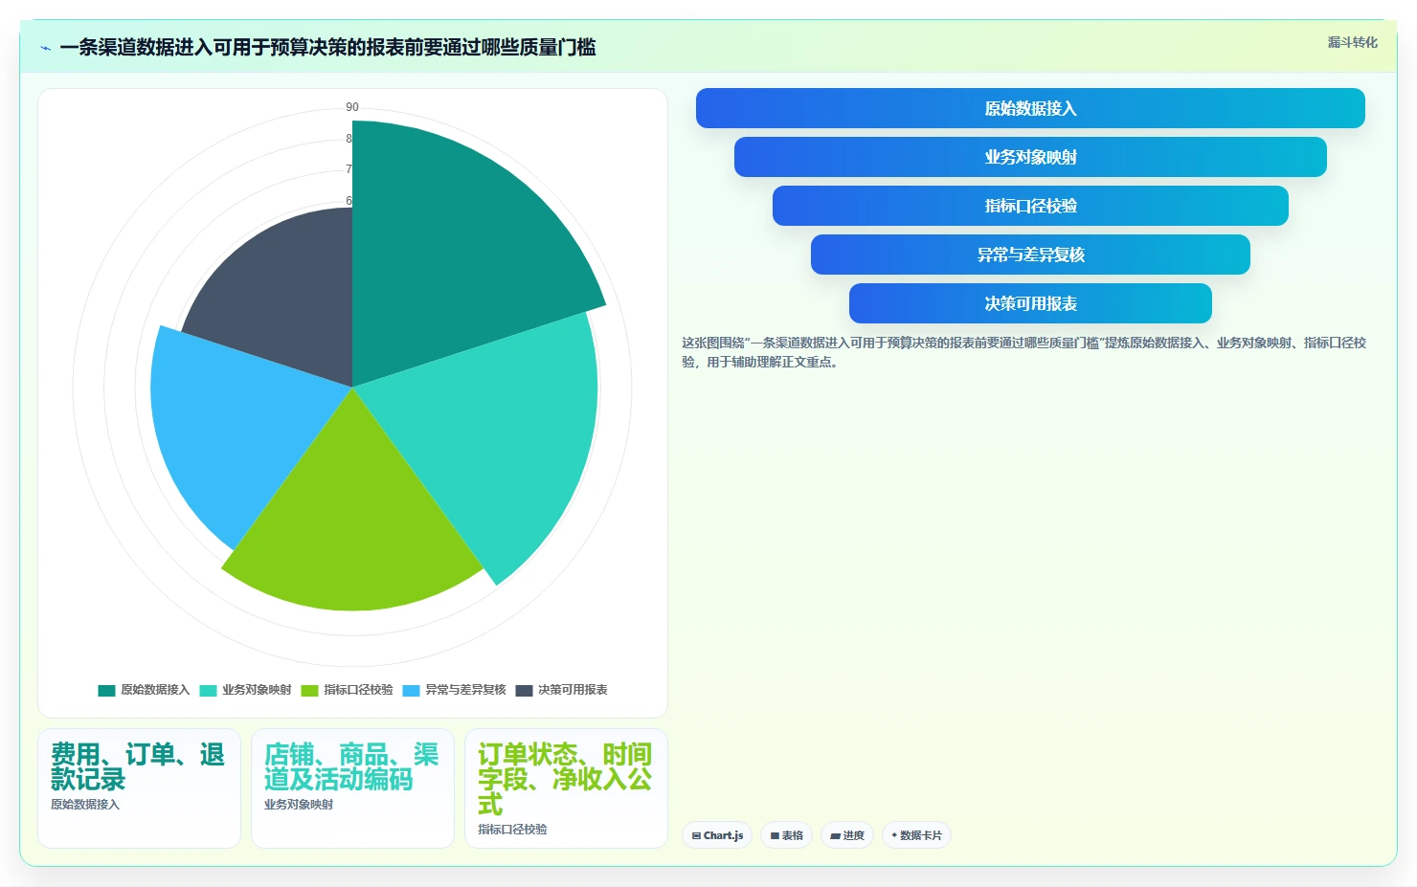This screenshot has width=1417, height=887.
Task: Click the Chart.js tag chip
Action: (717, 835)
